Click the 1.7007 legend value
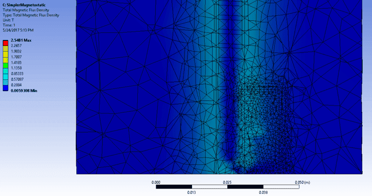Screen dimensions: 372x196 [17, 57]
